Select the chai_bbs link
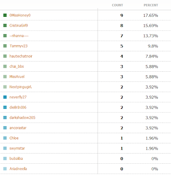Image resolution: width=171 pixels, height=177 pixels. (x=17, y=66)
